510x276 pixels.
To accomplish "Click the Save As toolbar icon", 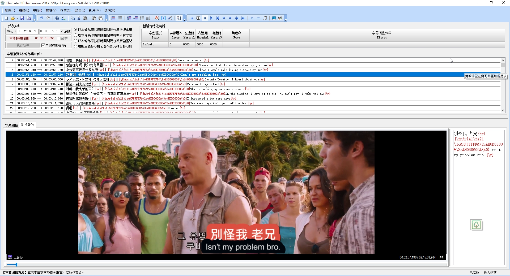I will [x=29, y=18].
